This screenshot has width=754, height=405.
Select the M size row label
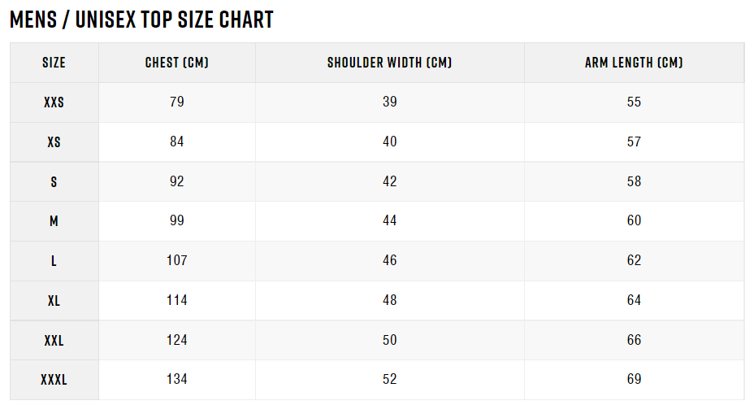[54, 221]
